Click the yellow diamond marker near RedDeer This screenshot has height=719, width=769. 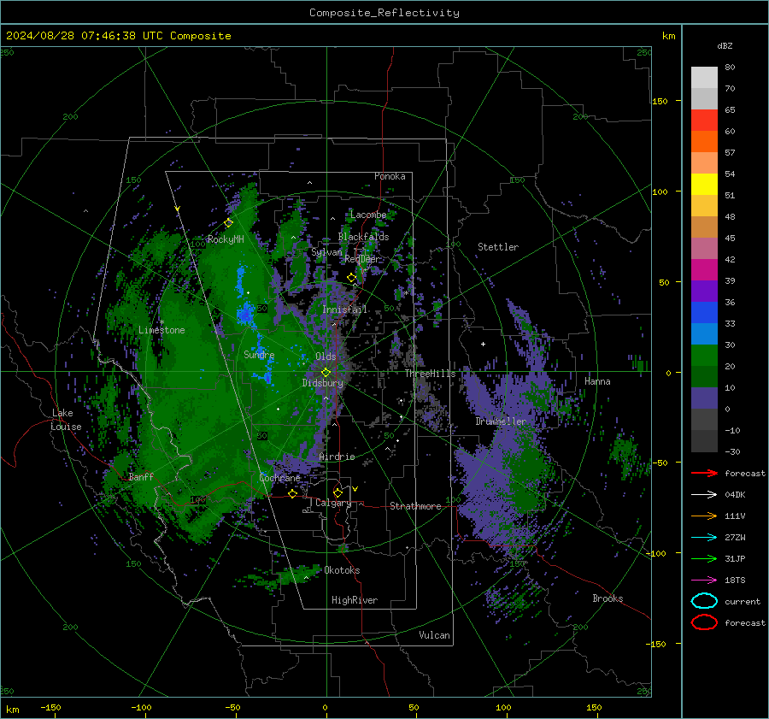351,278
